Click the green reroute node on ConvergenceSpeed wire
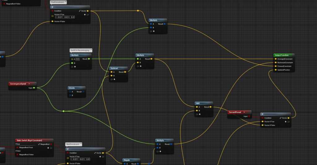Screen dimensions: 317x165 (x=63, y=111)
